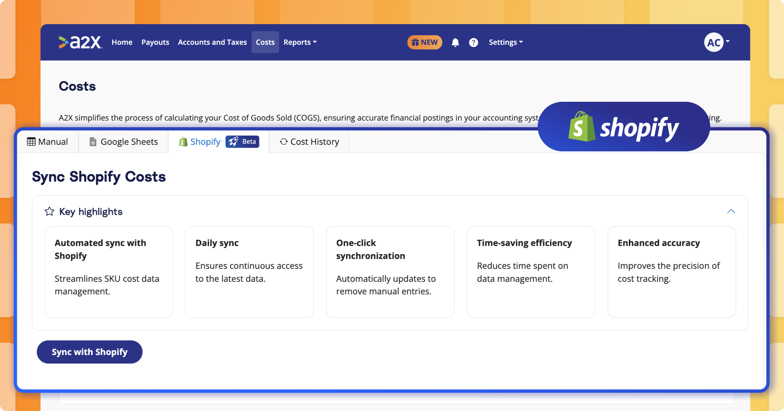
Task: Select the Manual tab
Action: (x=48, y=141)
